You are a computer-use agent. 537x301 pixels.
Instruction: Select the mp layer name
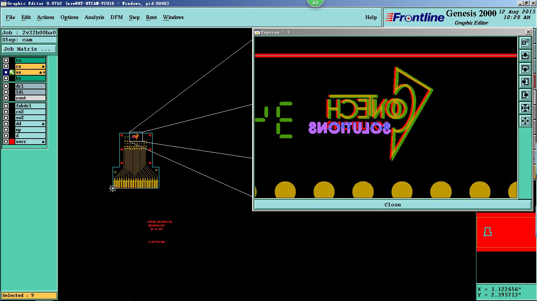click(x=31, y=130)
